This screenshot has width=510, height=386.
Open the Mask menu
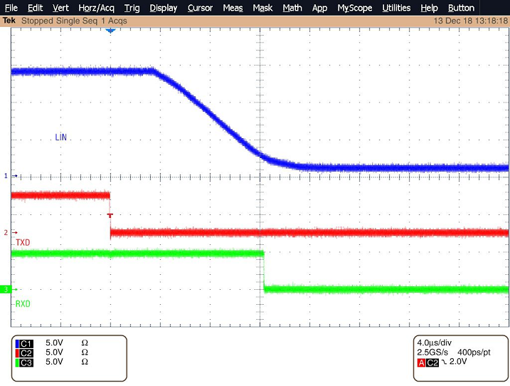[262, 8]
